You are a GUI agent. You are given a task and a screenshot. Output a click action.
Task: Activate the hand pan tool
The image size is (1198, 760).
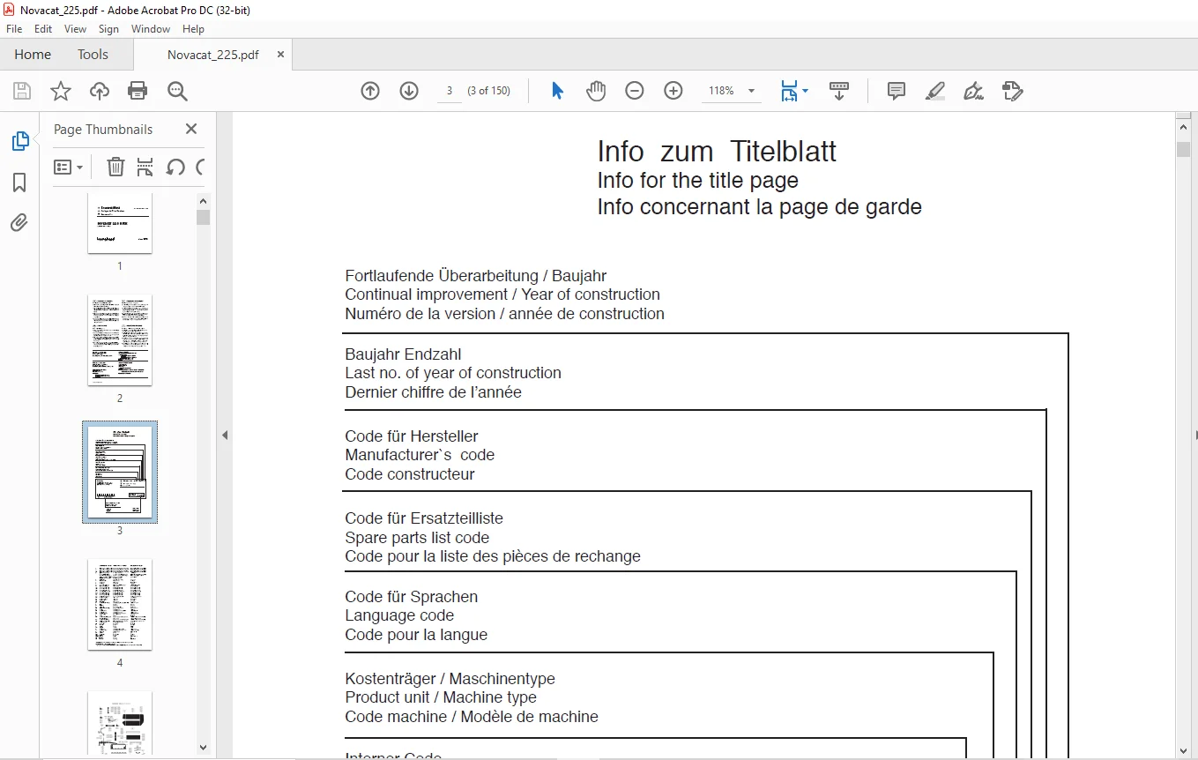click(x=596, y=91)
